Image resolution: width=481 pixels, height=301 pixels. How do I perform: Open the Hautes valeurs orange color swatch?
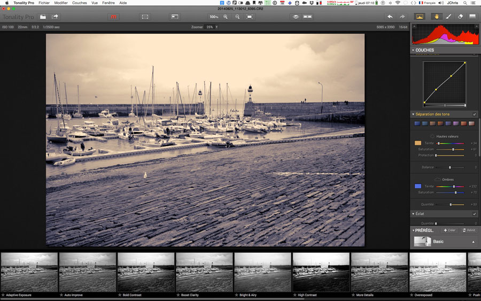tap(418, 143)
